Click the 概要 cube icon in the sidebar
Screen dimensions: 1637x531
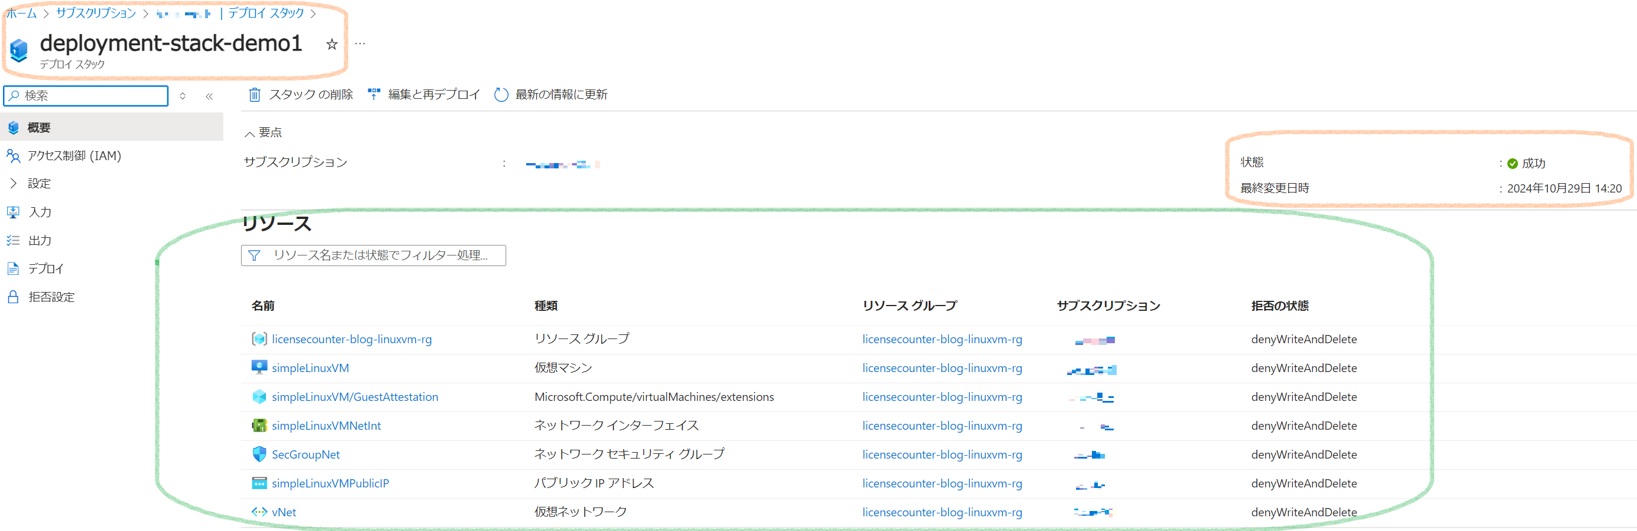pyautogui.click(x=14, y=128)
